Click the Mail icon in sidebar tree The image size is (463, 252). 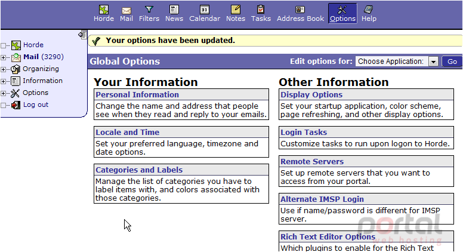16,57
